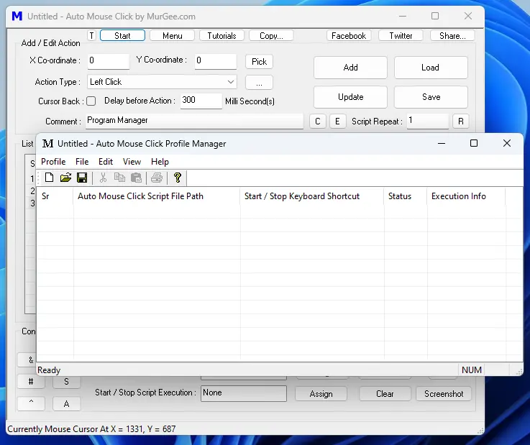Click the Load script button
This screenshot has width=530, height=445.
pyautogui.click(x=431, y=68)
